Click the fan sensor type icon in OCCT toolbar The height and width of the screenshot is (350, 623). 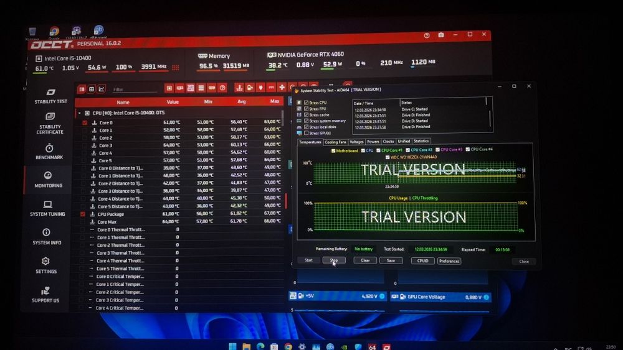[x=282, y=87]
